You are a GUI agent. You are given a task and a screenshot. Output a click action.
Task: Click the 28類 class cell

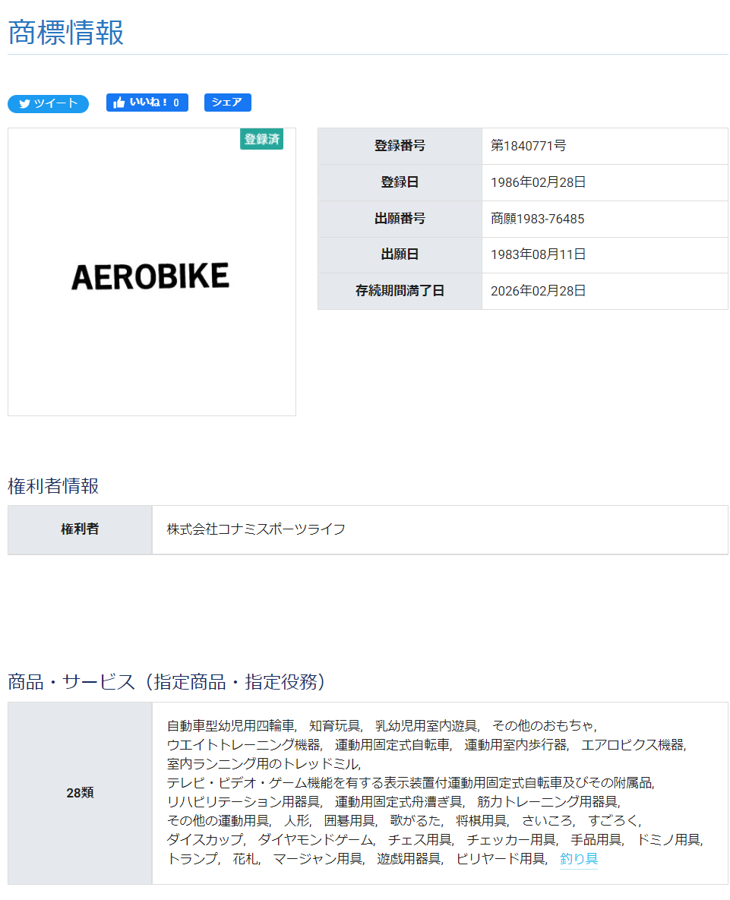80,793
